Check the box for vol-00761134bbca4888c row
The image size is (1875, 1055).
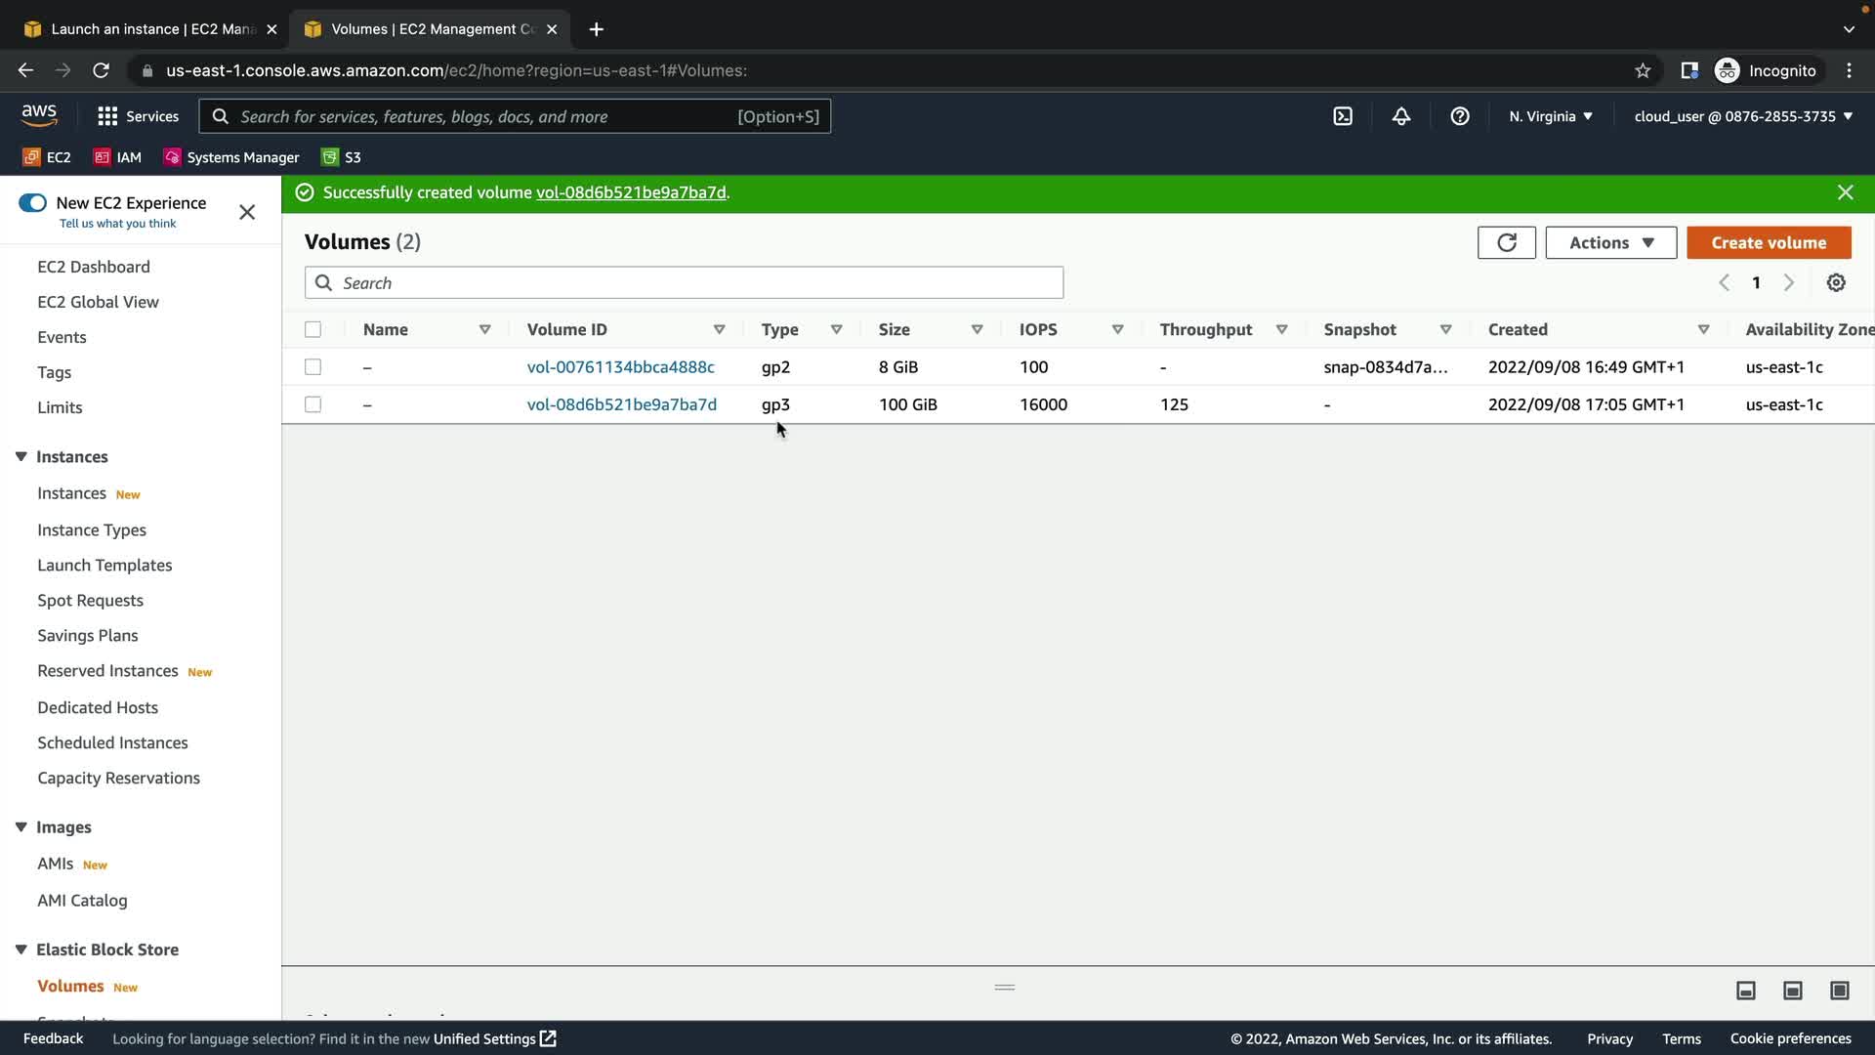(x=312, y=367)
